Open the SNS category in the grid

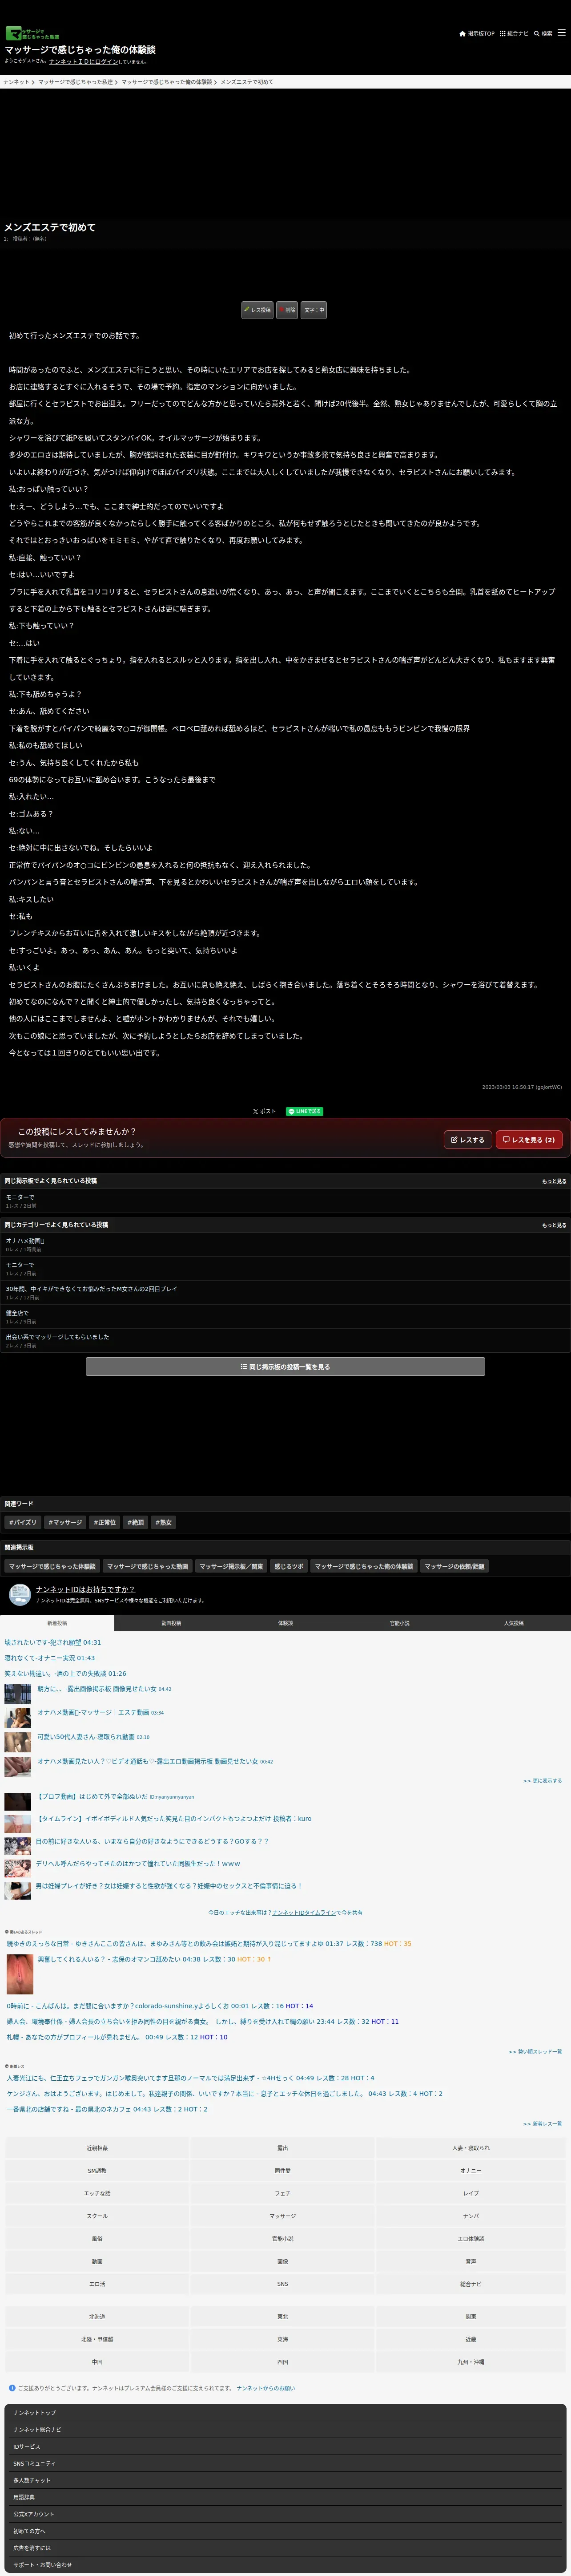click(282, 2283)
